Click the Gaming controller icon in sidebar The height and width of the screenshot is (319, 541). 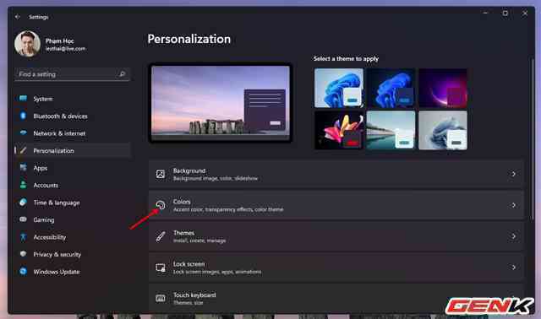point(23,219)
